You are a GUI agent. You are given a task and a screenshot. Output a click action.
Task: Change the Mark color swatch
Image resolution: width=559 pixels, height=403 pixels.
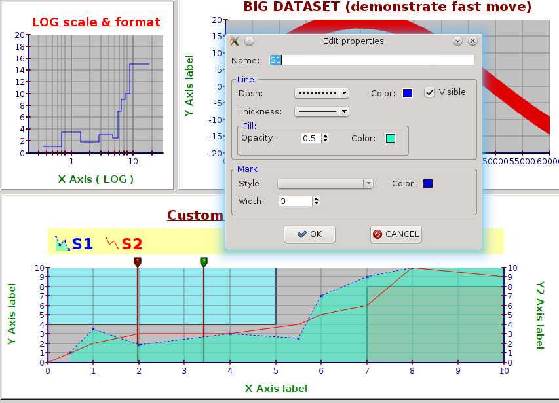pos(428,184)
